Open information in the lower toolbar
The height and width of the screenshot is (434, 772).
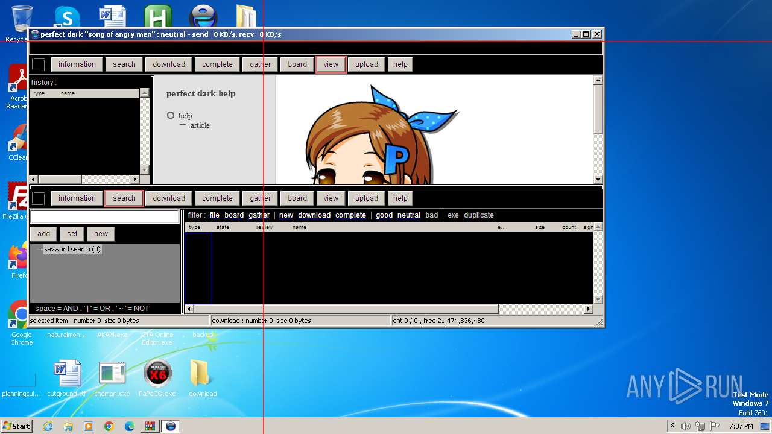(77, 198)
